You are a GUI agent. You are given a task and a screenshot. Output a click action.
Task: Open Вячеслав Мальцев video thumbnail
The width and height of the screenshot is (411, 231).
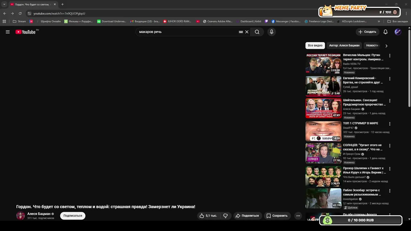(323, 63)
